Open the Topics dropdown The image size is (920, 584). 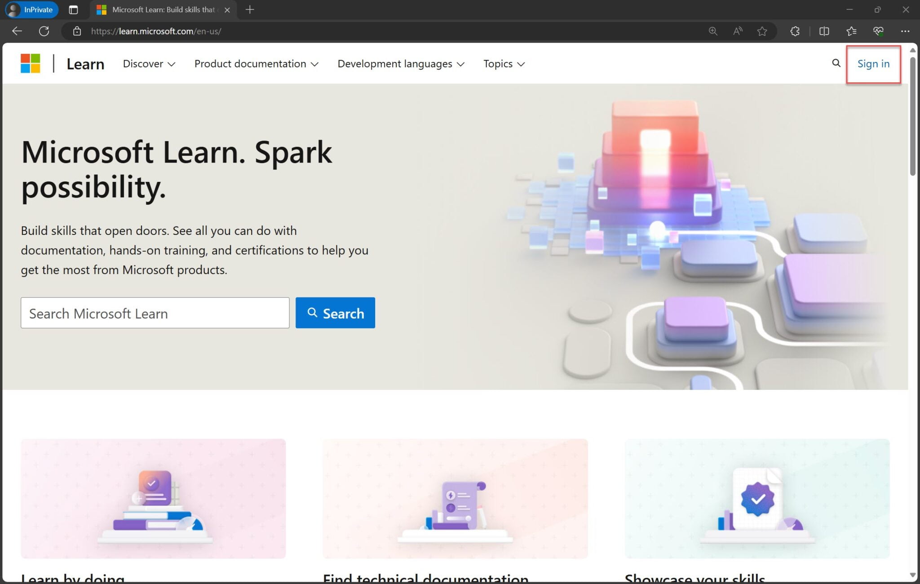[503, 64]
